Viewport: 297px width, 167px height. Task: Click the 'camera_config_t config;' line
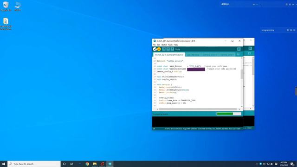coord(169,71)
